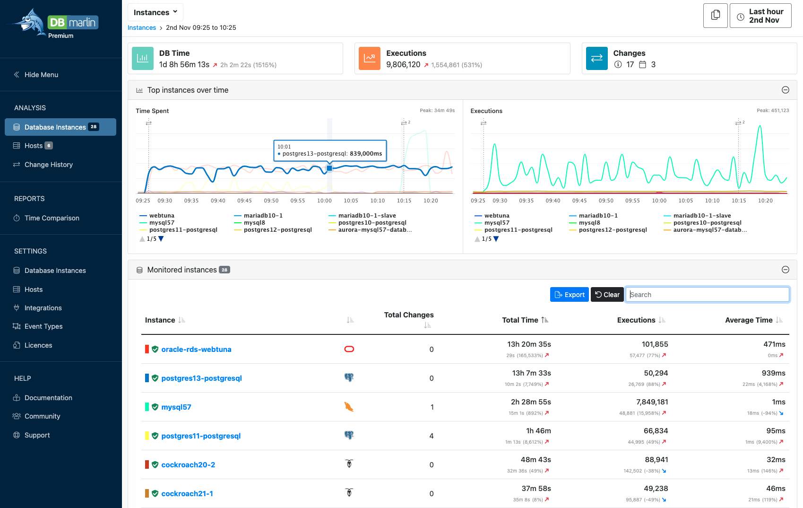
Task: Click the cockroach icon in cockroach20-2 row
Action: (x=349, y=464)
